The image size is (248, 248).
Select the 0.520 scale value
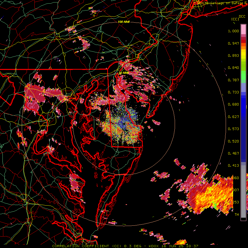pyautogui.click(x=233, y=141)
